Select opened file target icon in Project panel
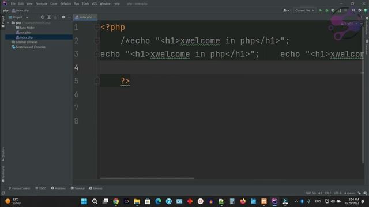369x207 pixels. click(x=42, y=17)
